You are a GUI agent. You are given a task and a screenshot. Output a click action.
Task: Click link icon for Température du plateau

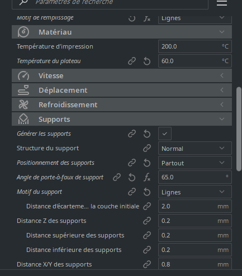coord(132,61)
